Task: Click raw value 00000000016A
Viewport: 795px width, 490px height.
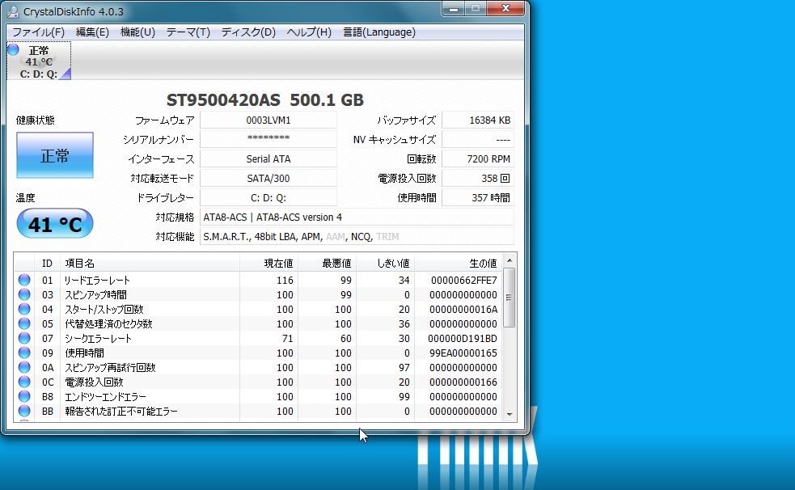Action: pyautogui.click(x=463, y=309)
